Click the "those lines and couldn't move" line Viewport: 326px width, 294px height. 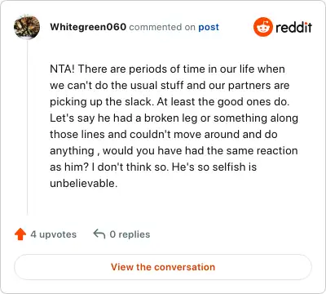tap(164, 135)
